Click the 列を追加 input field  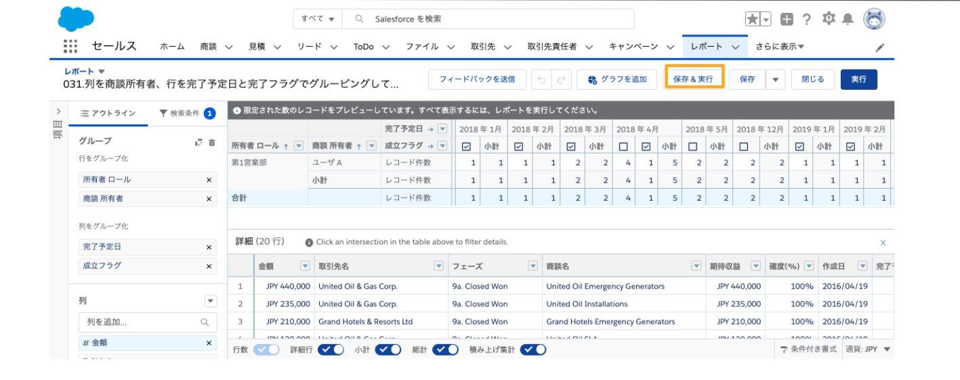point(148,323)
